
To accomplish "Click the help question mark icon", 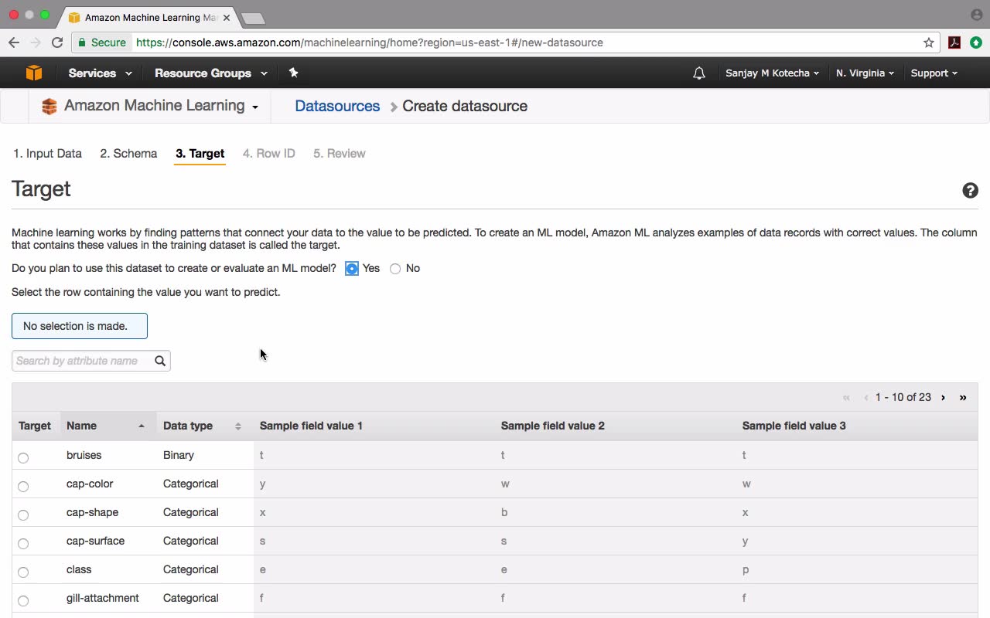I will 970,191.
